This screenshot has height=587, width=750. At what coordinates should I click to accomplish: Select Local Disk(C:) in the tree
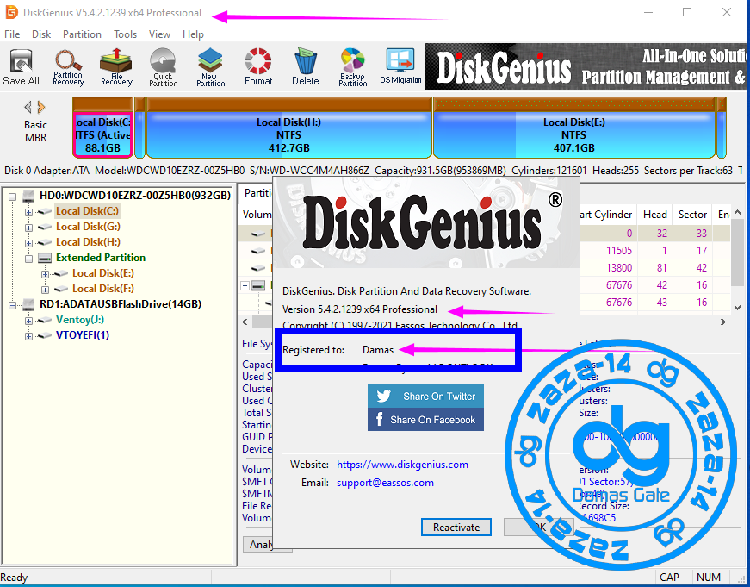(88, 211)
